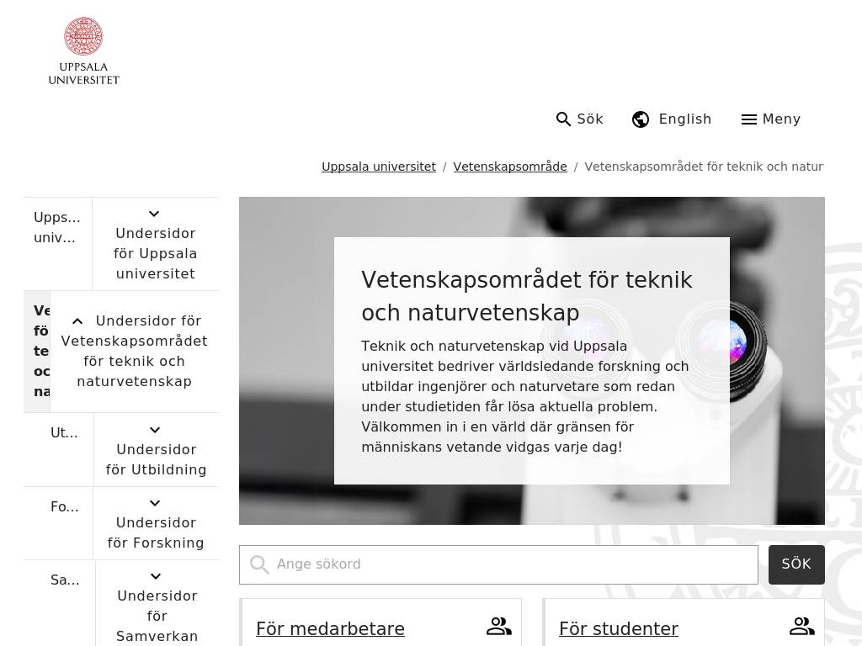Image resolution: width=862 pixels, height=646 pixels.
Task: Click the people icon beside För studenter
Action: tap(801, 627)
